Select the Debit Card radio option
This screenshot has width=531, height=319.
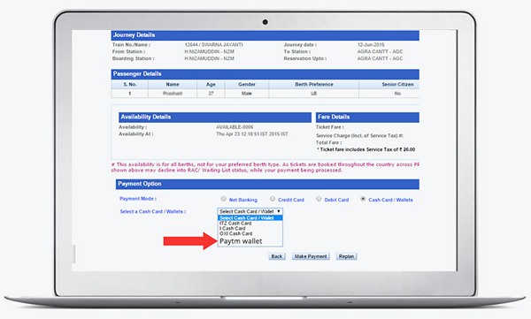319,199
